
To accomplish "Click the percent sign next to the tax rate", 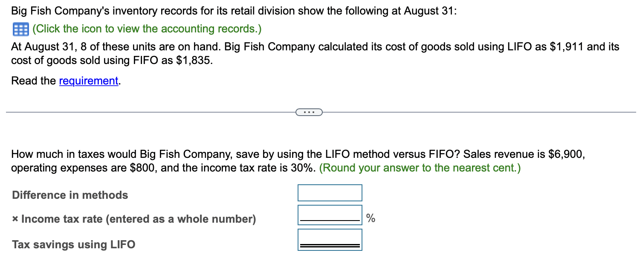I will pos(371,218).
